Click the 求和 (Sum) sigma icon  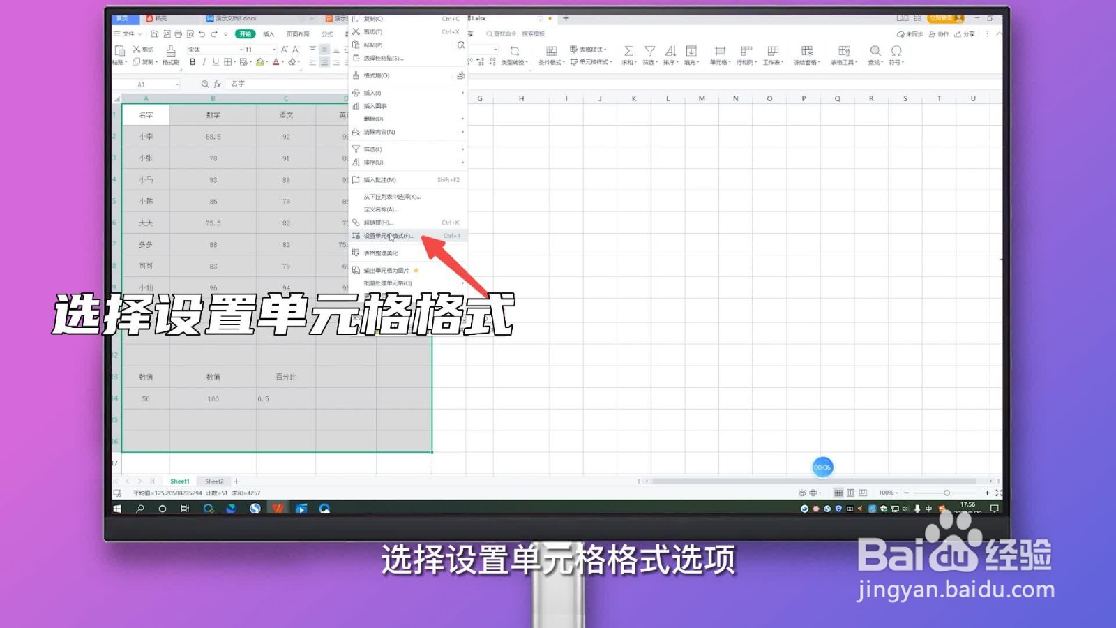pyautogui.click(x=628, y=51)
